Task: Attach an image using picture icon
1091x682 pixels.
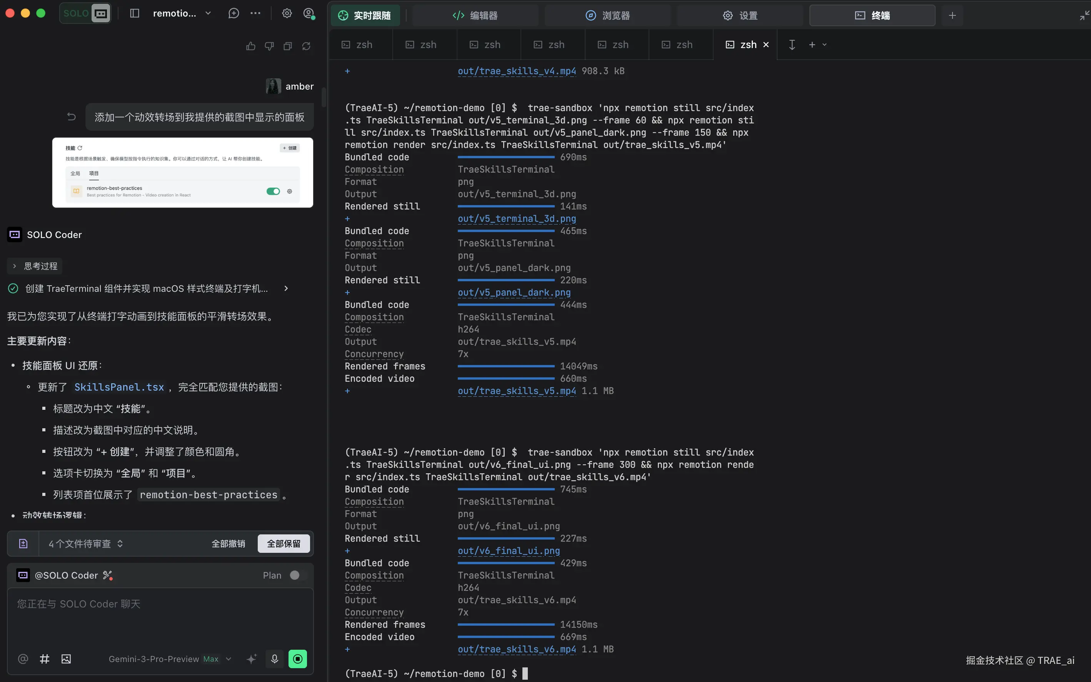Action: coord(66,659)
